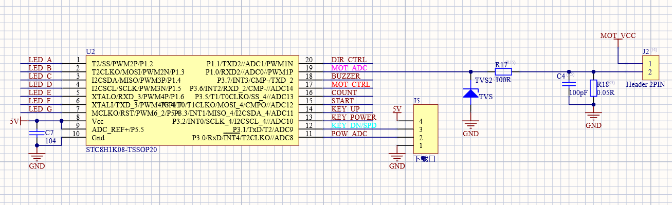Click pin number 20 on U2
The width and height of the screenshot is (672, 205).
click(x=308, y=60)
